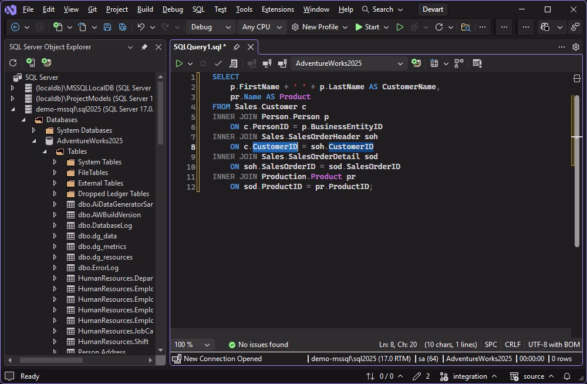This screenshot has height=384, width=587.
Task: Open editor settings gear above the query
Action: click(576, 47)
